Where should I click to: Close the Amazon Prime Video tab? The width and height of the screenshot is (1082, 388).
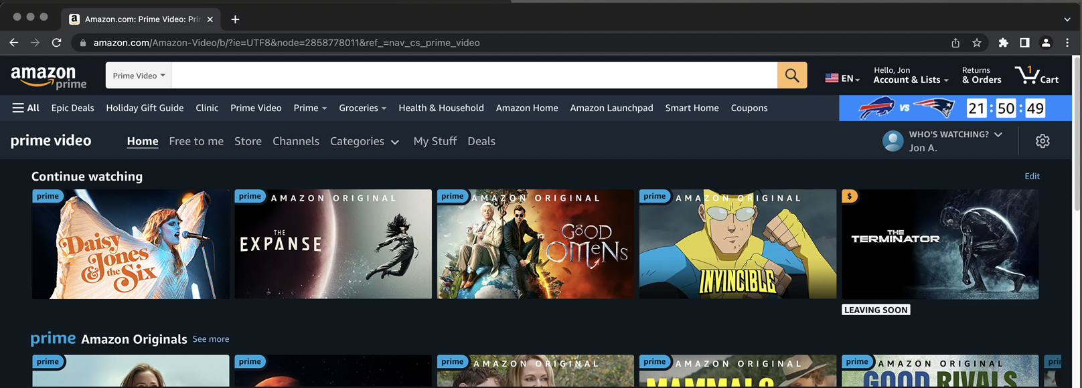pyautogui.click(x=210, y=19)
